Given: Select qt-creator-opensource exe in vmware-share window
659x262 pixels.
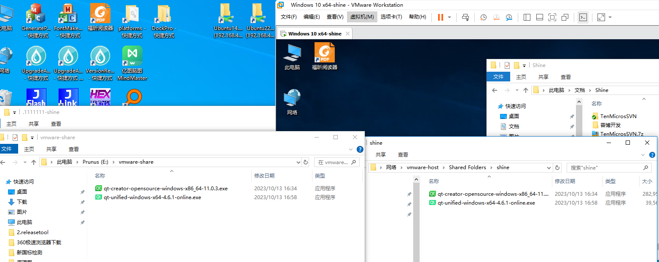Looking at the screenshot, I should click(161, 189).
